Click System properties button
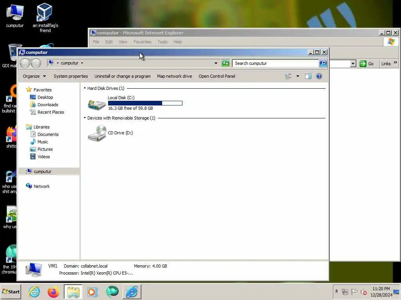The height and width of the screenshot is (300, 401). (x=70, y=76)
